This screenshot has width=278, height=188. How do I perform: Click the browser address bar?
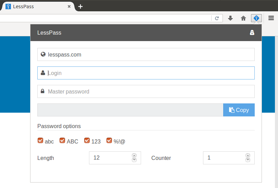(x=105, y=18)
